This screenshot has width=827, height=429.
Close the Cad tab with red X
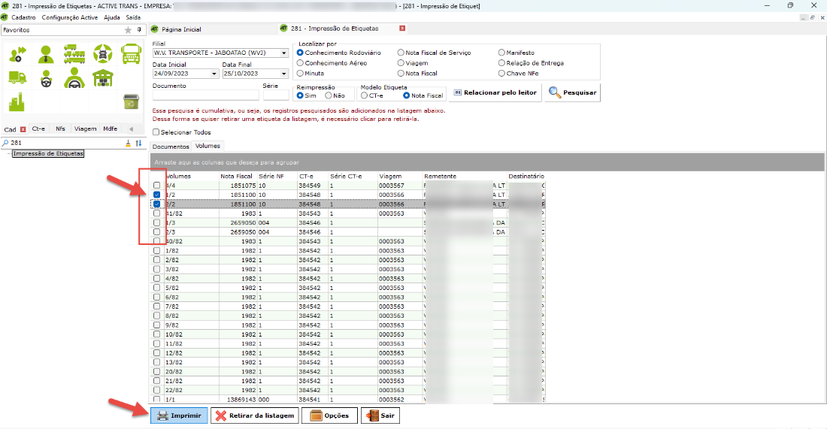point(23,129)
